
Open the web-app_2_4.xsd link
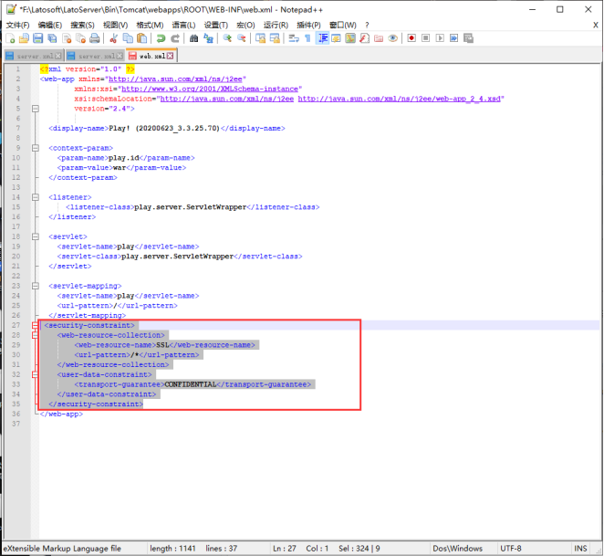[399, 99]
